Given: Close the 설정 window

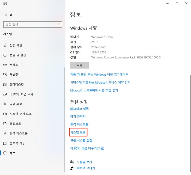Looking at the screenshot, I should point(186,3).
